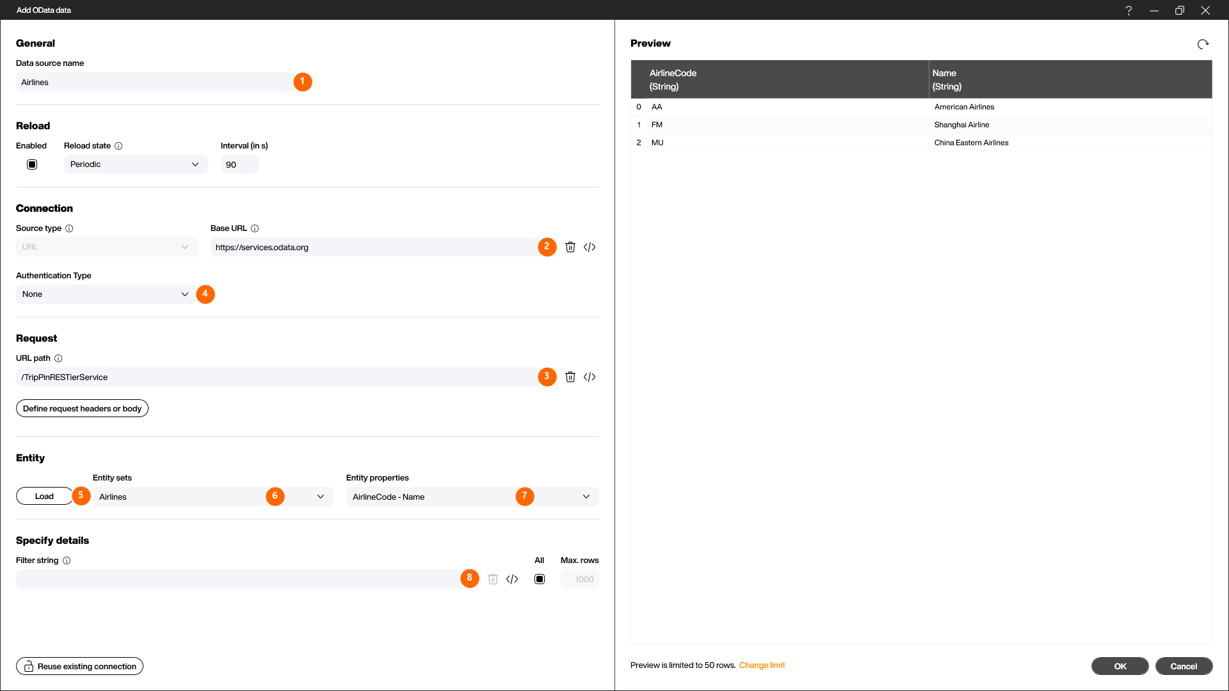Viewport: 1229px width, 691px height.
Task: Click Reuse existing connection button
Action: (x=79, y=666)
